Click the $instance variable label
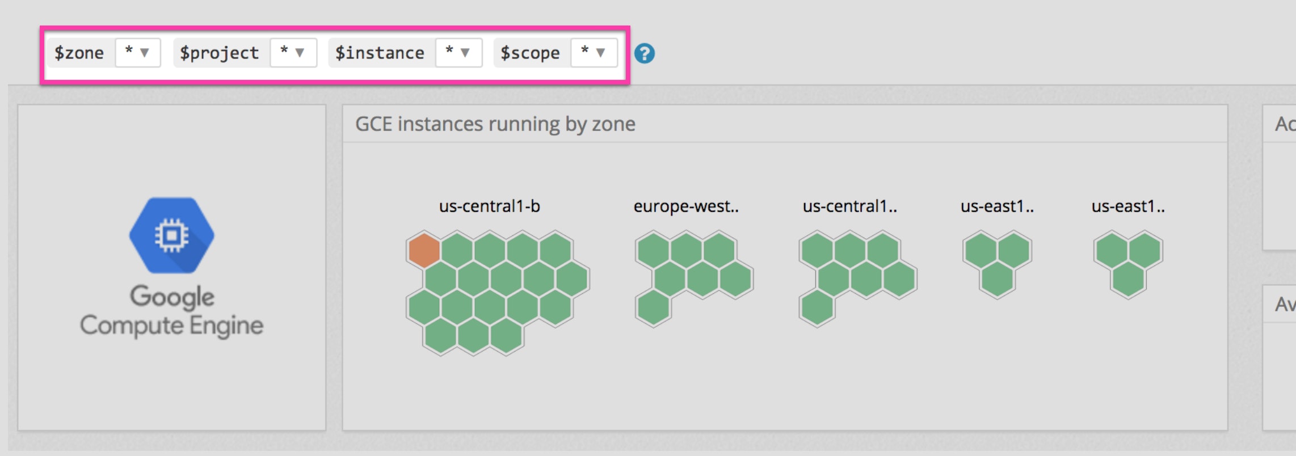Viewport: 1296px width, 456px height. (380, 53)
